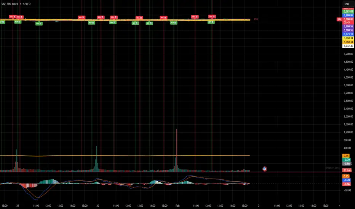Select the orange horizontal line above volume
This screenshot has width=355, height=209.
[x=125, y=156]
